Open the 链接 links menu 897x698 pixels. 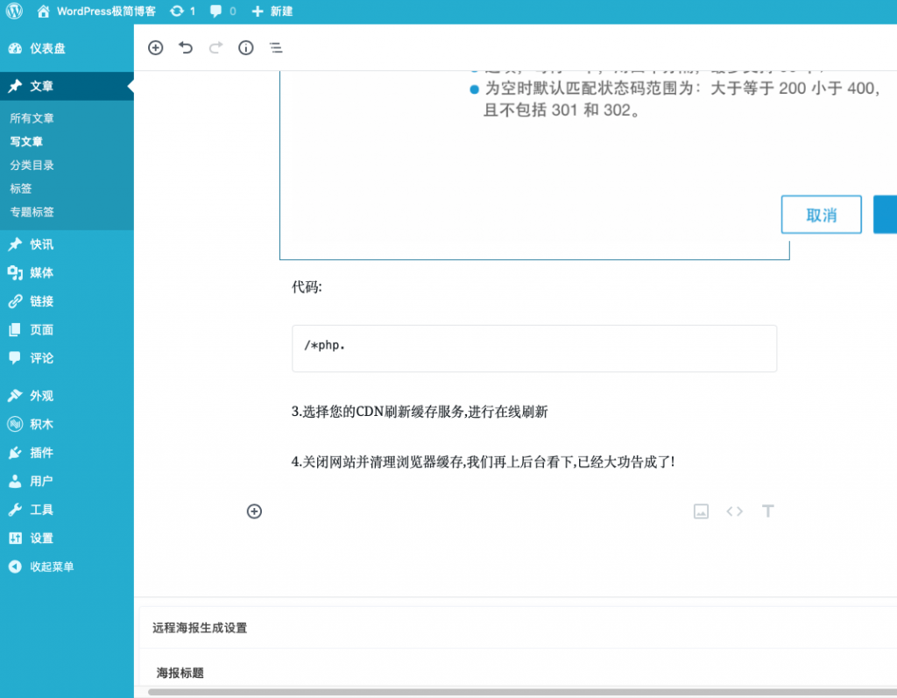click(67, 301)
